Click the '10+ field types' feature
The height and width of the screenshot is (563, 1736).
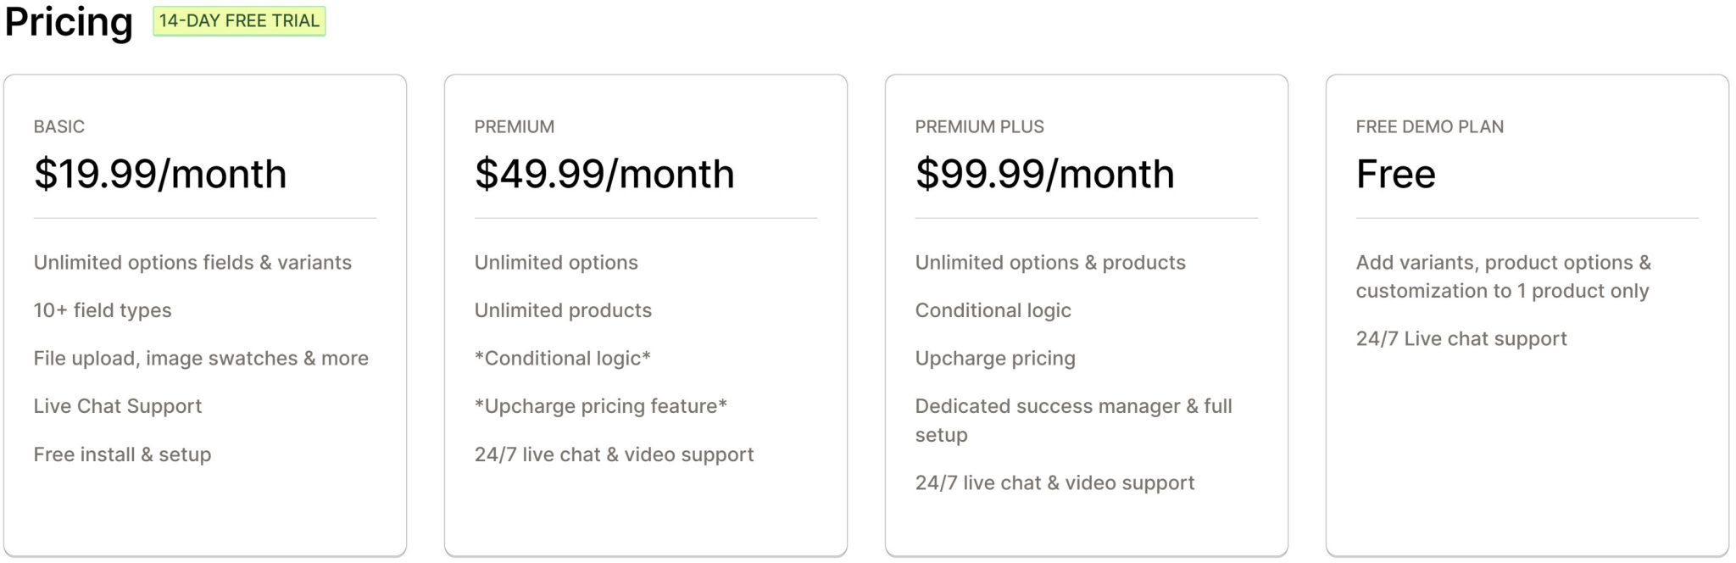tap(103, 310)
